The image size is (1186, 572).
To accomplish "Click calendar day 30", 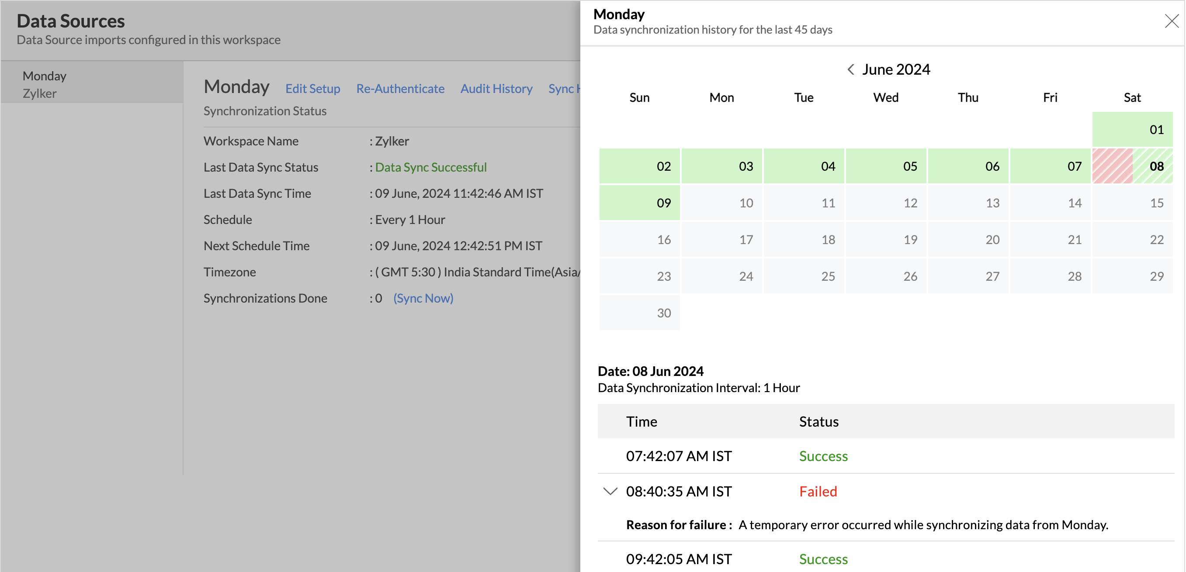I will tap(639, 313).
